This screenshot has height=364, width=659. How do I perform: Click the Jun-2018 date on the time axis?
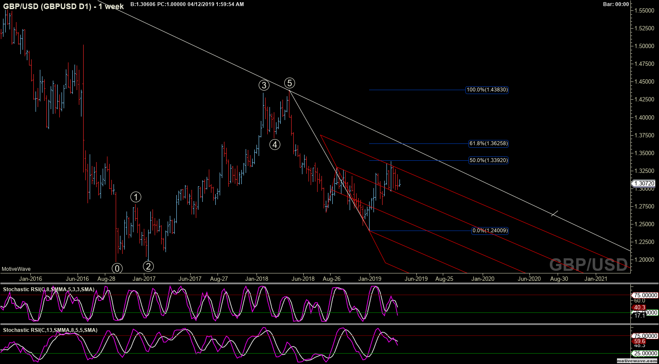click(303, 279)
